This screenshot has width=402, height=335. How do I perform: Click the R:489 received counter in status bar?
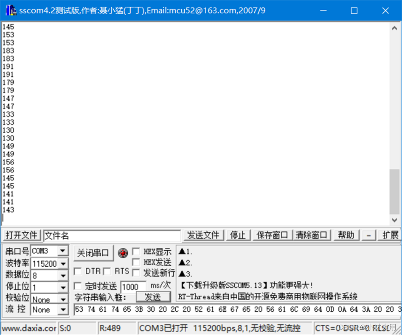[117, 328]
